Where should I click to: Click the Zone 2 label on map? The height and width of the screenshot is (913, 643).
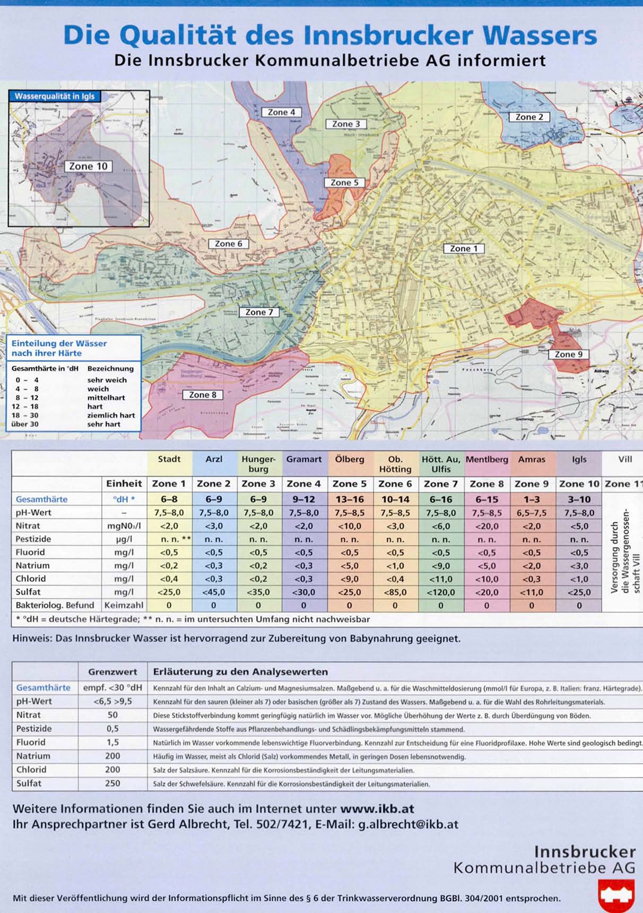[529, 117]
